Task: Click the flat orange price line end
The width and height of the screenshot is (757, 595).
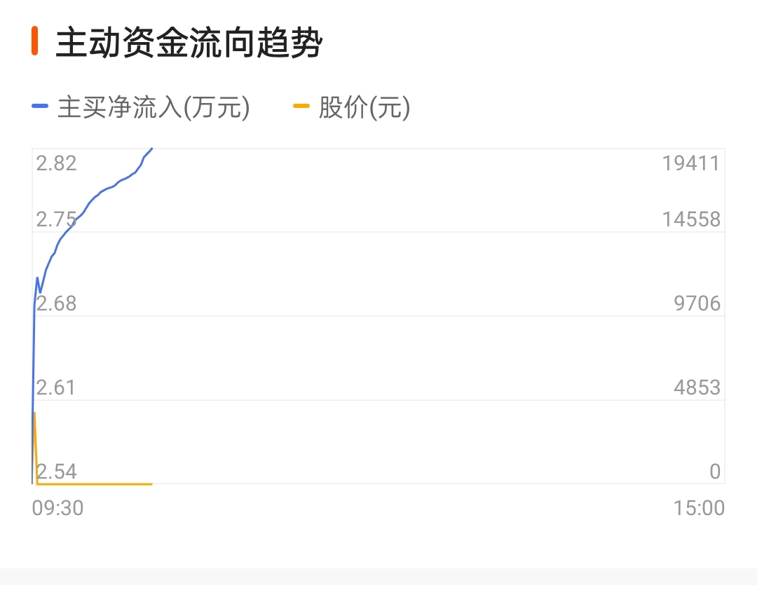Action: (151, 484)
